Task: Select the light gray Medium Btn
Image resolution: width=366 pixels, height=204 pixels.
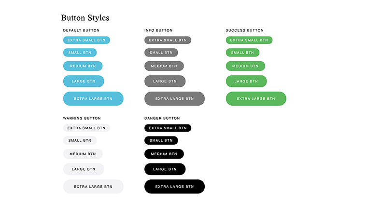Action: click(x=83, y=154)
